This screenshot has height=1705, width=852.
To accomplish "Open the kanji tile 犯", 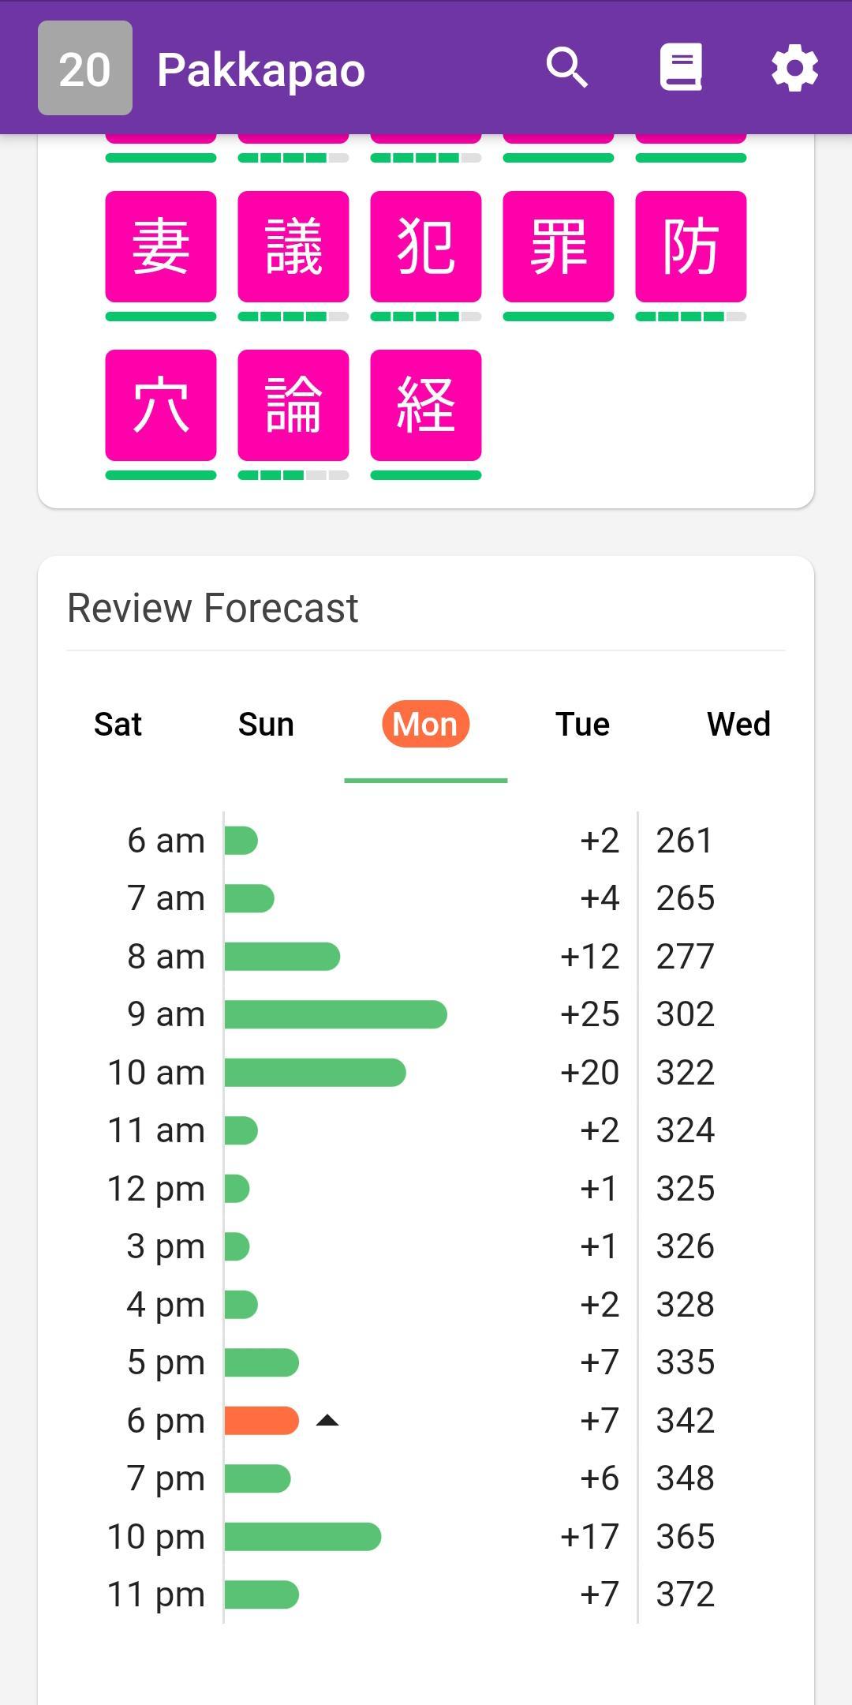I will click(426, 246).
